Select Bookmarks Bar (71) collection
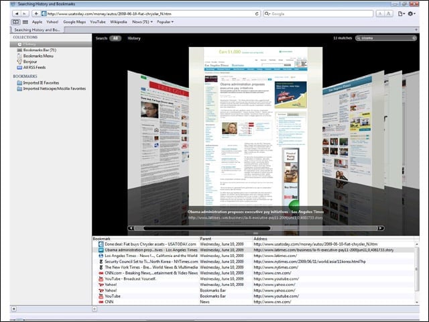This screenshot has width=429, height=322. [x=40, y=50]
